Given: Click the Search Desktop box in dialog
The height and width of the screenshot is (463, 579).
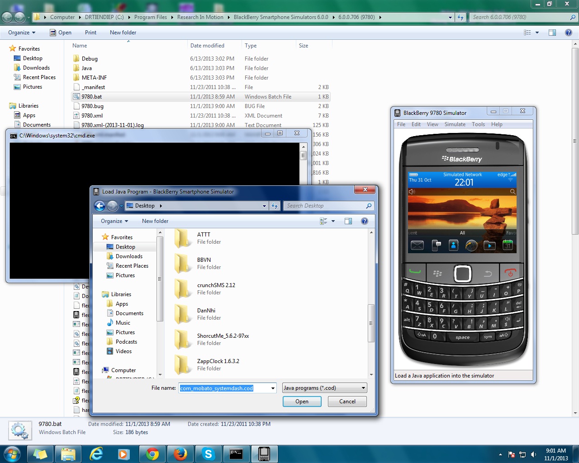Looking at the screenshot, I should pyautogui.click(x=329, y=206).
